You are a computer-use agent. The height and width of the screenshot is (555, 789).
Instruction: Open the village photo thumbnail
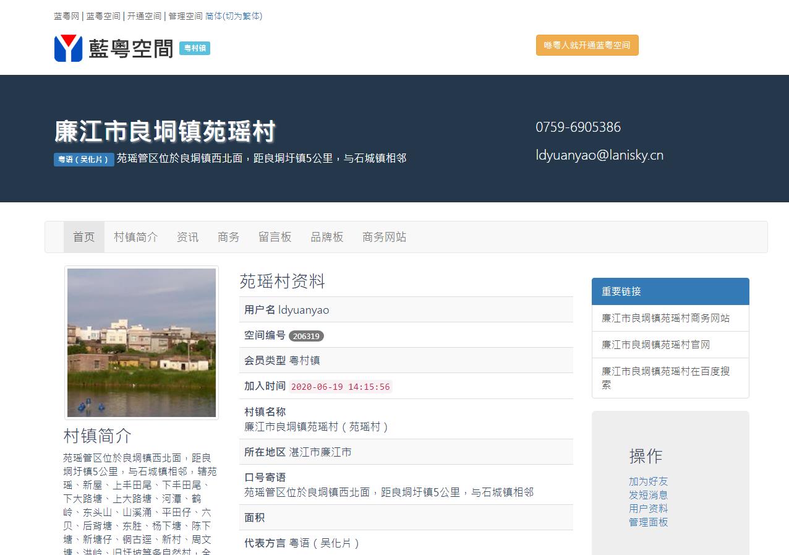click(142, 343)
